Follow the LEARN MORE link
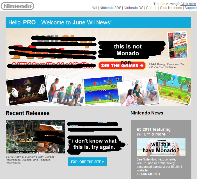Viewport: 197px width, 179px height. coord(148,174)
